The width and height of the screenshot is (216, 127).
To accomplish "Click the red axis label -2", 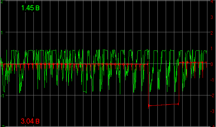I will pyautogui.click(x=212, y=95).
